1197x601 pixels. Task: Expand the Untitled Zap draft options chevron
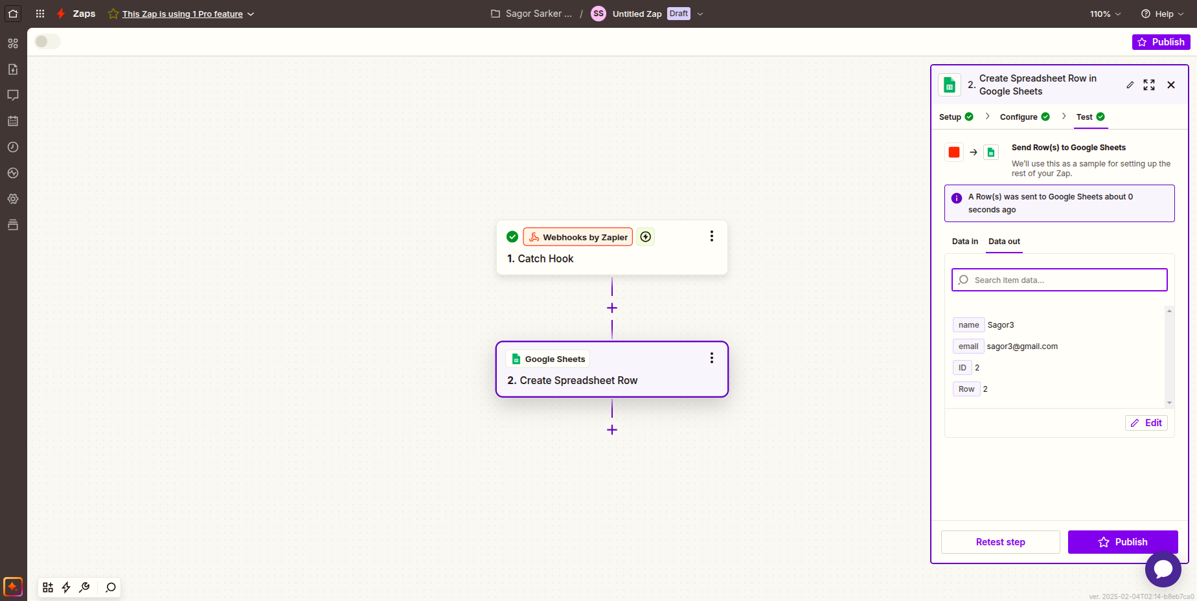700,14
